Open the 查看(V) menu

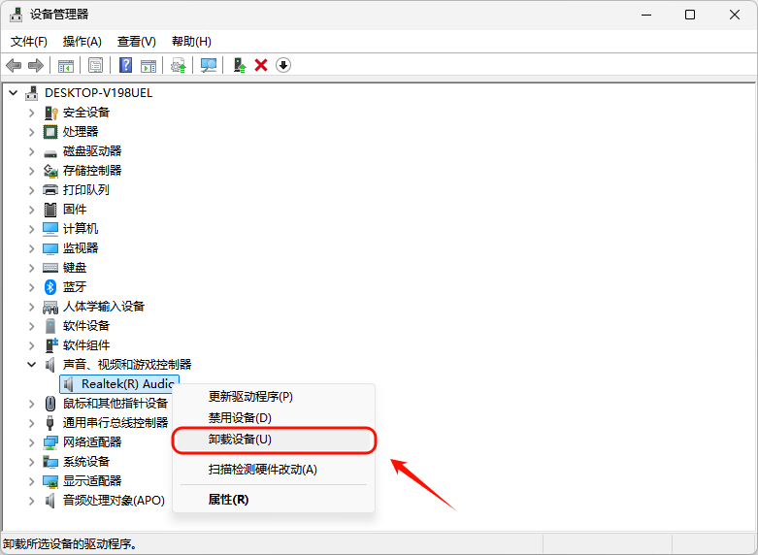137,42
